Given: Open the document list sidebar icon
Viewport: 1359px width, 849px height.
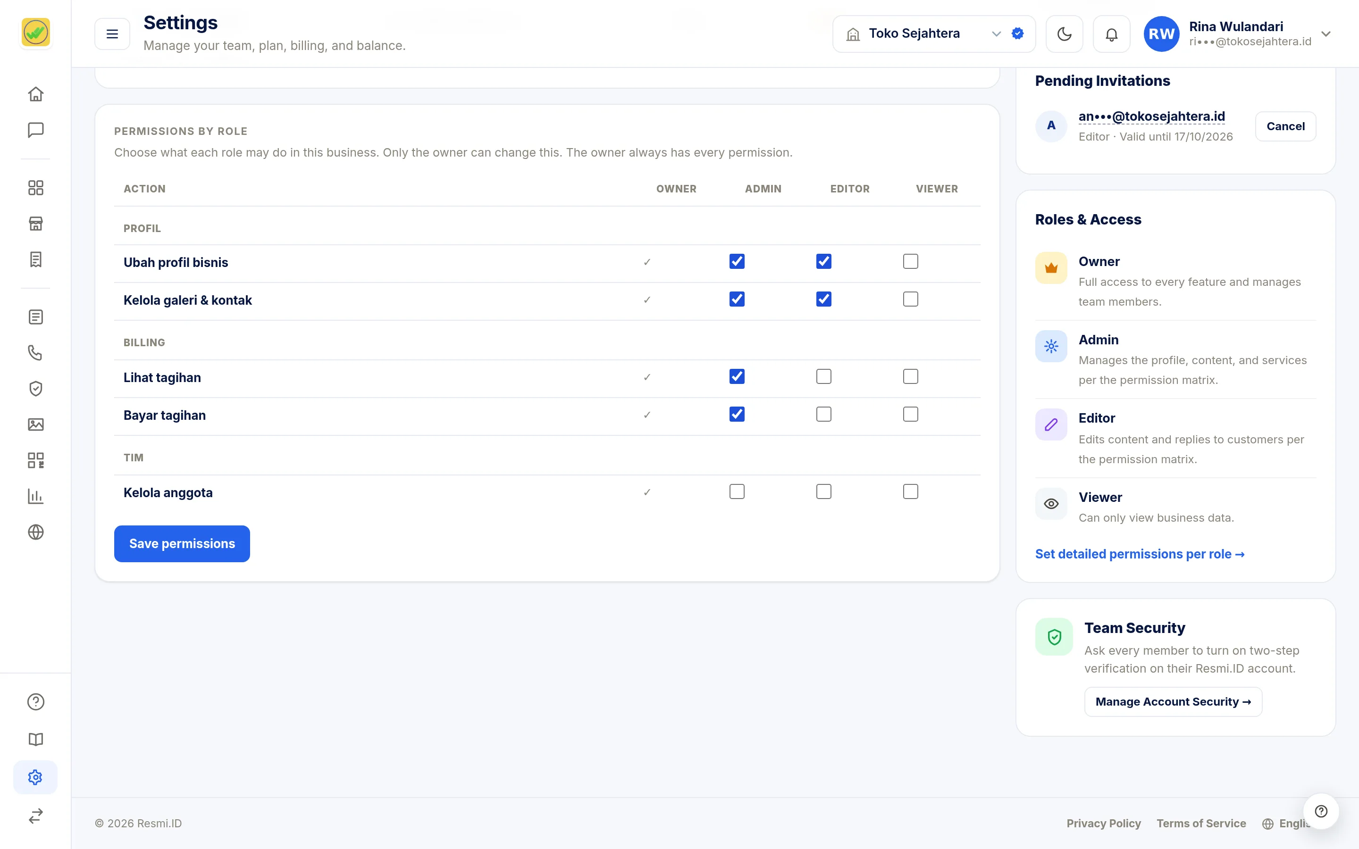Looking at the screenshot, I should 35,316.
